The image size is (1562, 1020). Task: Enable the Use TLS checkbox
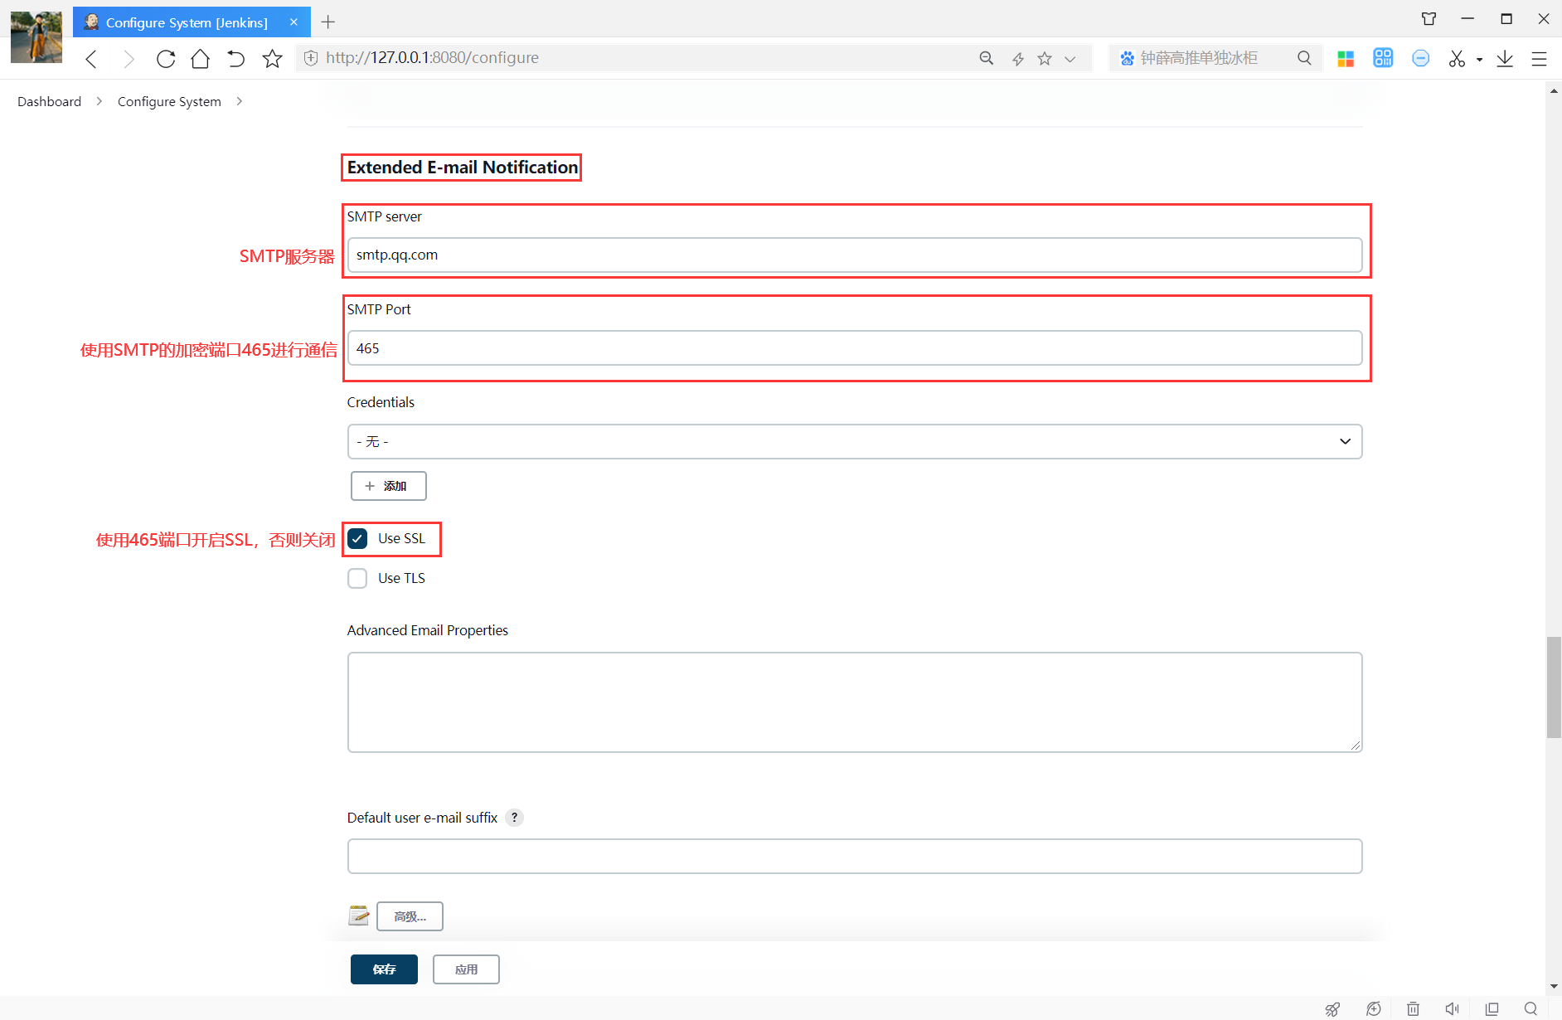357,578
